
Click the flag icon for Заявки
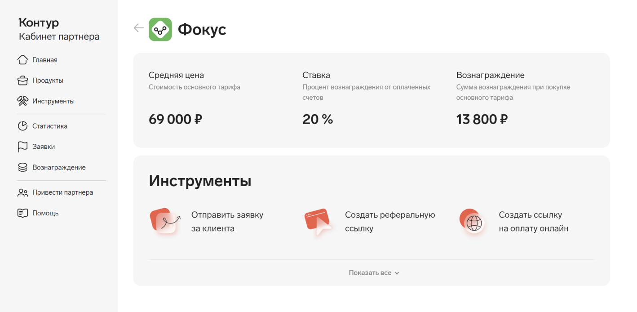22,147
